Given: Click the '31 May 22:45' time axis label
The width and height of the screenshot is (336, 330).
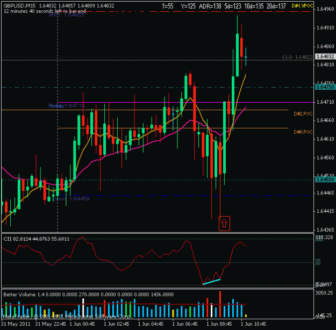Looking at the screenshot, I should point(51,324).
